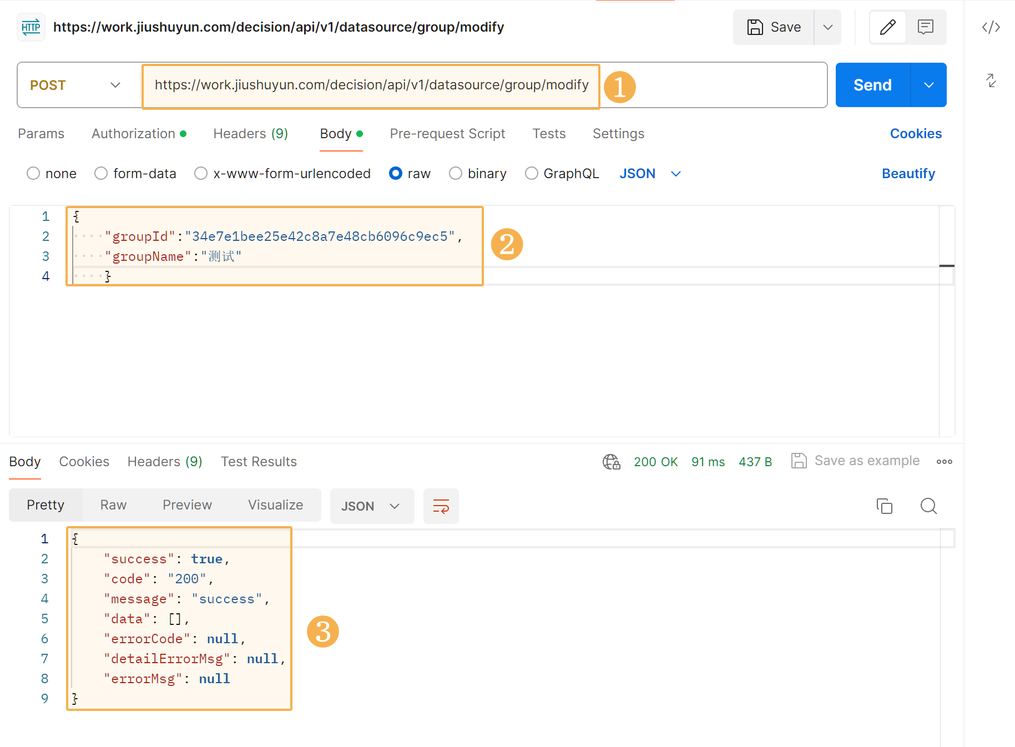Click the edit pencil icon
This screenshot has width=1015, height=747.
coord(887,27)
